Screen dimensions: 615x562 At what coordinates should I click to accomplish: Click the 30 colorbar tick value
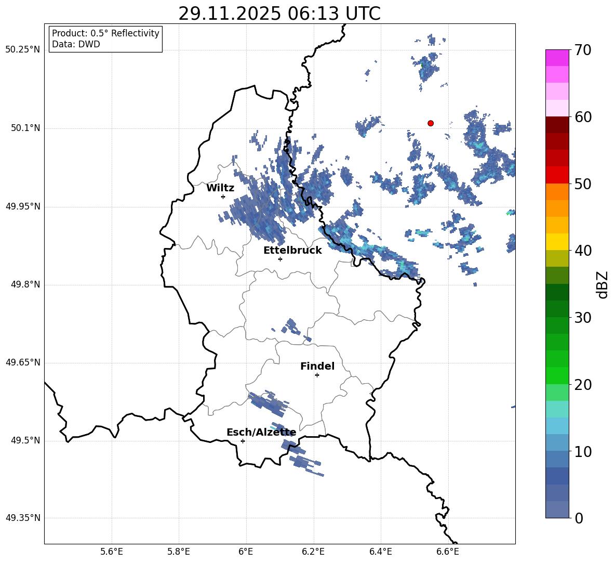point(583,318)
